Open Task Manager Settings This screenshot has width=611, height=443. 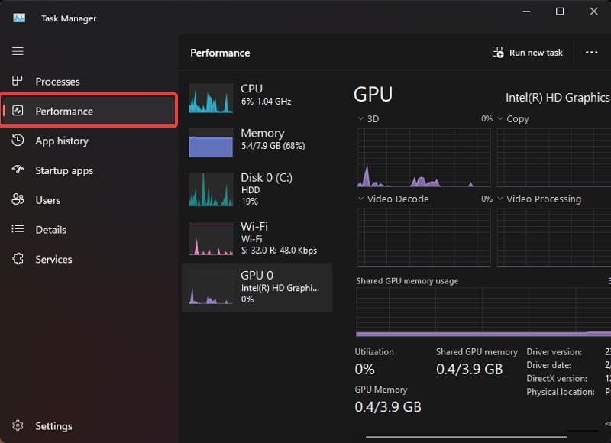(x=53, y=425)
